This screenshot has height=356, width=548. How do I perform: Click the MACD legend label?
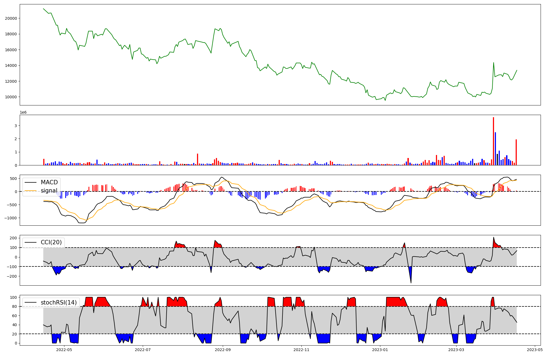coord(49,182)
